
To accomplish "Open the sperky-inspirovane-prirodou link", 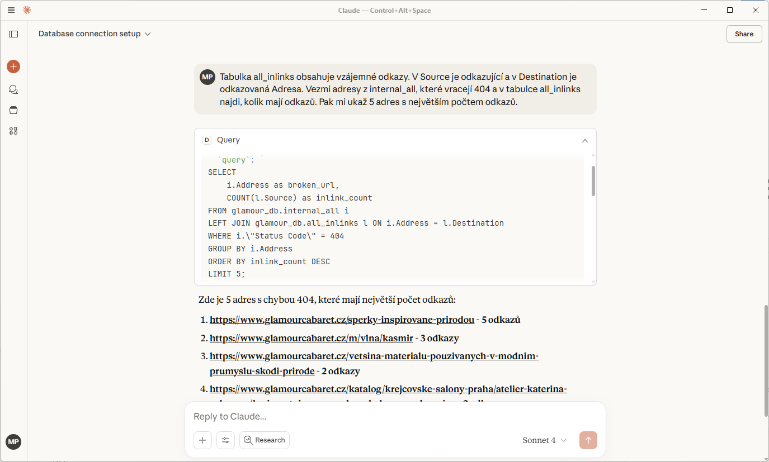I will 342,320.
